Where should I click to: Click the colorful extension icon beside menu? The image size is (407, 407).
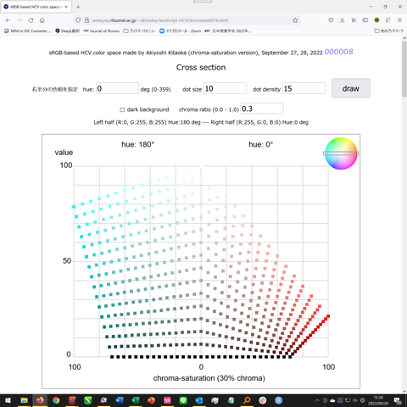(388, 20)
